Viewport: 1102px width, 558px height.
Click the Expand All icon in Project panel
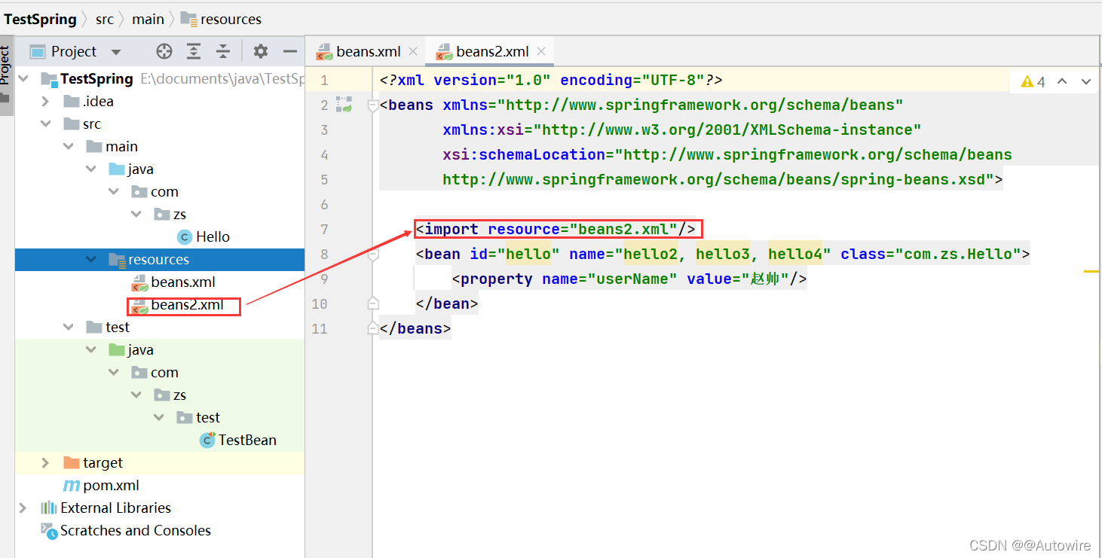tap(194, 51)
